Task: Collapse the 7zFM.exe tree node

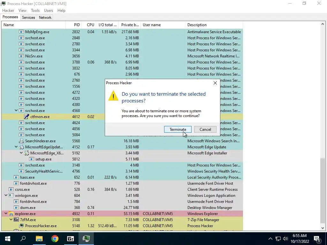Action: click(x=11, y=219)
